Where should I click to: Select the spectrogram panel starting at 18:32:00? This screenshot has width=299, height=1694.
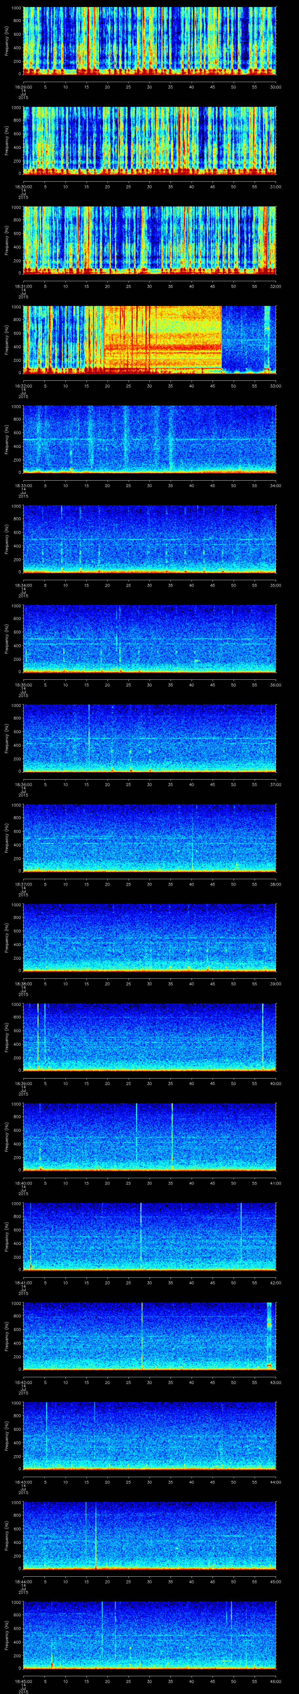click(x=149, y=340)
